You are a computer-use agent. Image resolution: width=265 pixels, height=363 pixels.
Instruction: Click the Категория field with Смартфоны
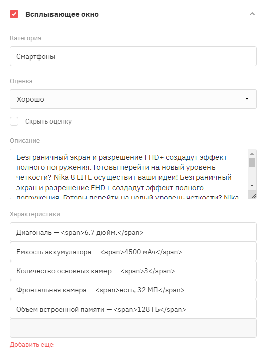click(x=133, y=56)
